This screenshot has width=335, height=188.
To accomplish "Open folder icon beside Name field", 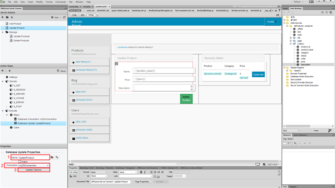I will pyautogui.click(x=52, y=157).
